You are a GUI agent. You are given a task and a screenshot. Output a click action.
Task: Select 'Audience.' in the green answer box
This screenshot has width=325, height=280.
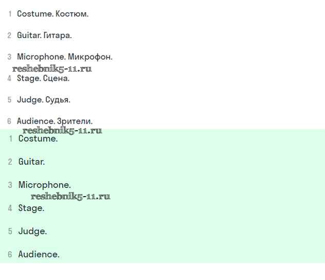click(39, 254)
